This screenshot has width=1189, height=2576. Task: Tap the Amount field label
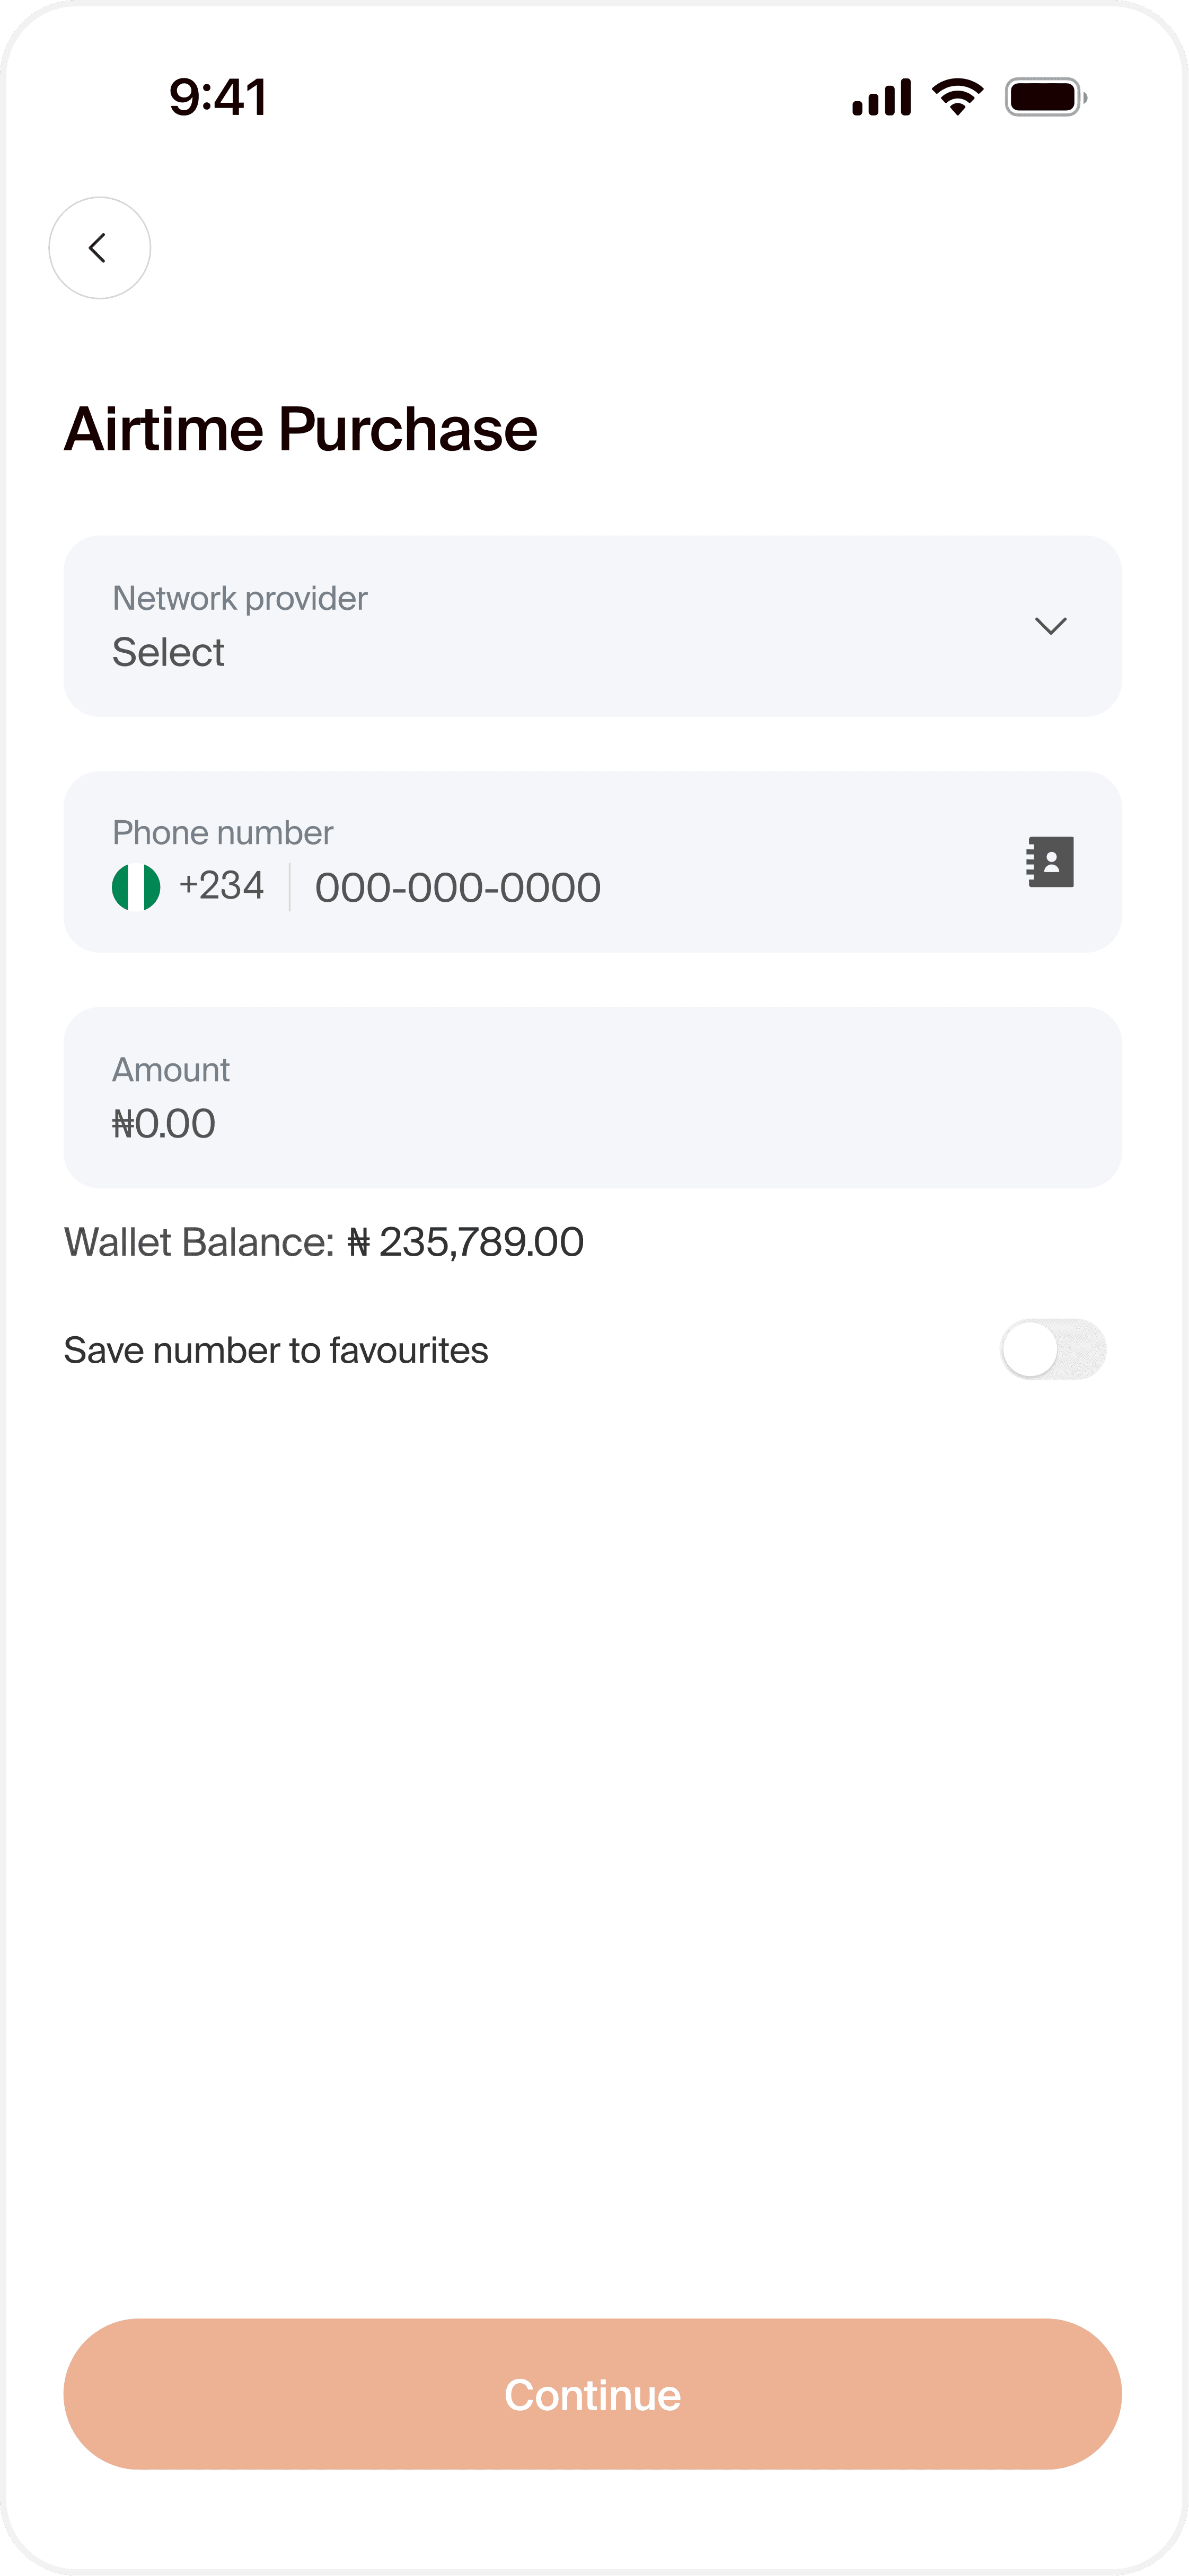pyautogui.click(x=171, y=1069)
